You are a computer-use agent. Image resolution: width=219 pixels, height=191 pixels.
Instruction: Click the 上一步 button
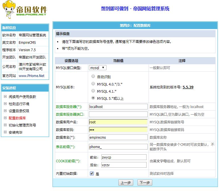pos(126,182)
